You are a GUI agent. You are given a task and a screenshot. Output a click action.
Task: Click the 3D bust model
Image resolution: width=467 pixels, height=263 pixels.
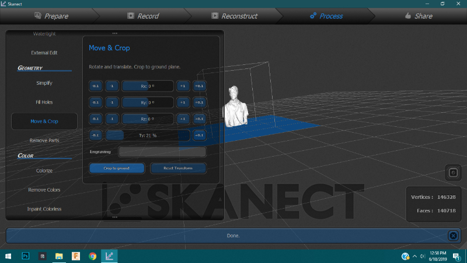click(235, 106)
